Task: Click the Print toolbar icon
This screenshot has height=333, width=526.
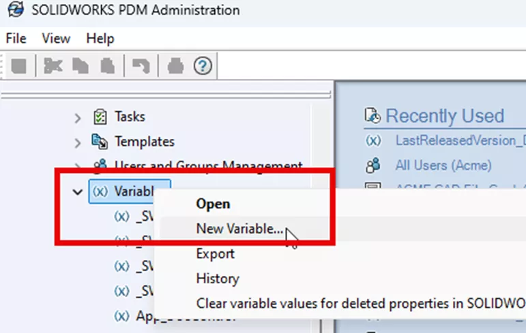Action: [x=175, y=65]
